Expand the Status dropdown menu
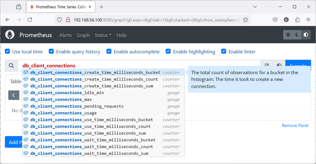The height and width of the screenshot is (164, 316). pyautogui.click(x=103, y=35)
